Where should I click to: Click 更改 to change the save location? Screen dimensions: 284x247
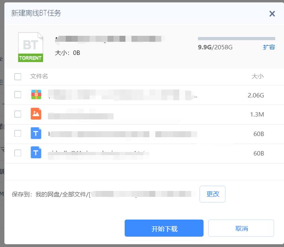tap(212, 194)
